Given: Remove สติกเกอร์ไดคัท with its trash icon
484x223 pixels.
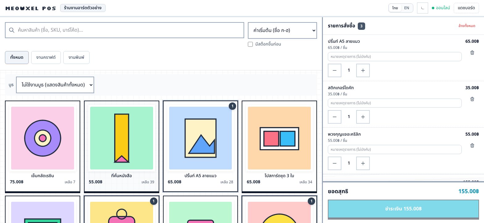Looking at the screenshot, I should 472,99.
